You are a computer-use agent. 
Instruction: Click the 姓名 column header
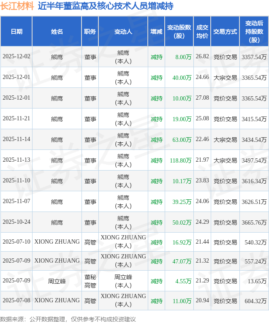click(x=57, y=32)
